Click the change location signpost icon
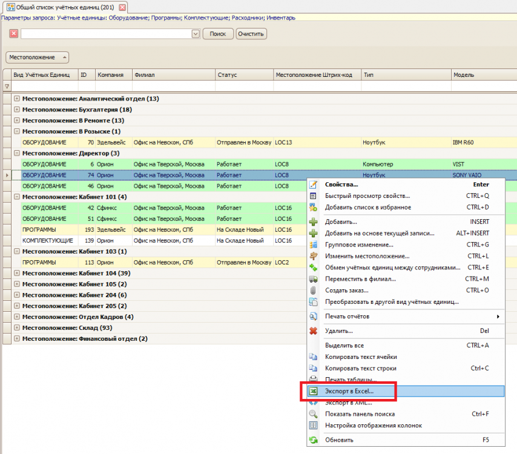 pos(313,256)
